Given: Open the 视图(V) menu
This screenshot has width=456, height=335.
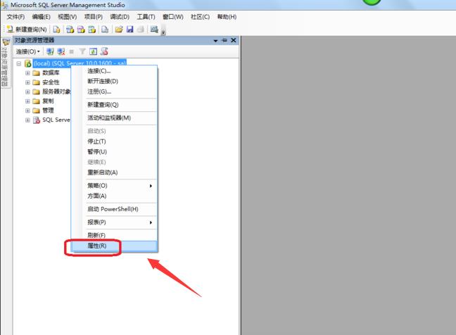Looking at the screenshot, I should click(x=67, y=17).
